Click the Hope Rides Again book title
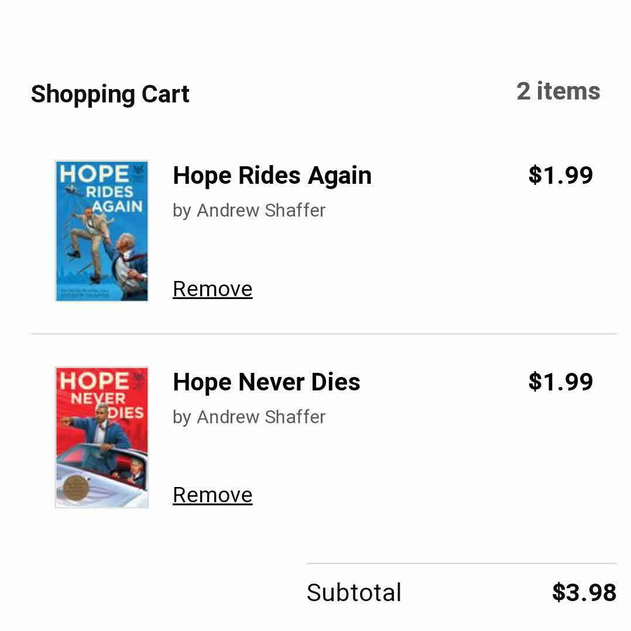The image size is (631, 631). (x=272, y=176)
